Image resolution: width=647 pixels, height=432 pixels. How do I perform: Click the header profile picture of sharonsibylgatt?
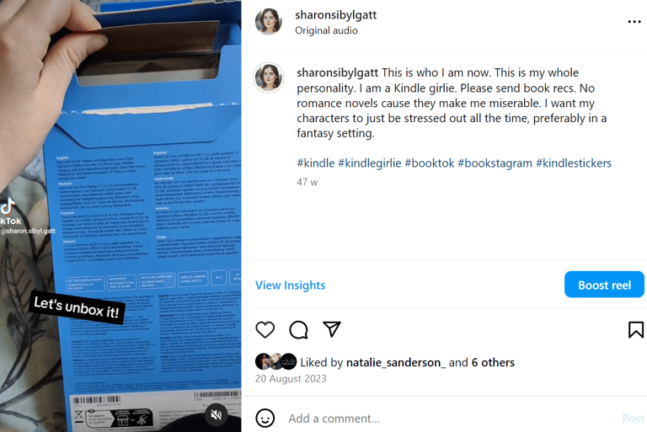pyautogui.click(x=269, y=21)
